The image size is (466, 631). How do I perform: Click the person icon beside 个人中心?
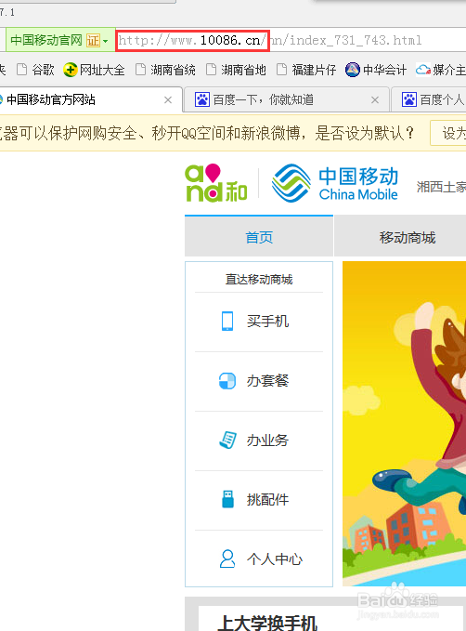pos(227,559)
